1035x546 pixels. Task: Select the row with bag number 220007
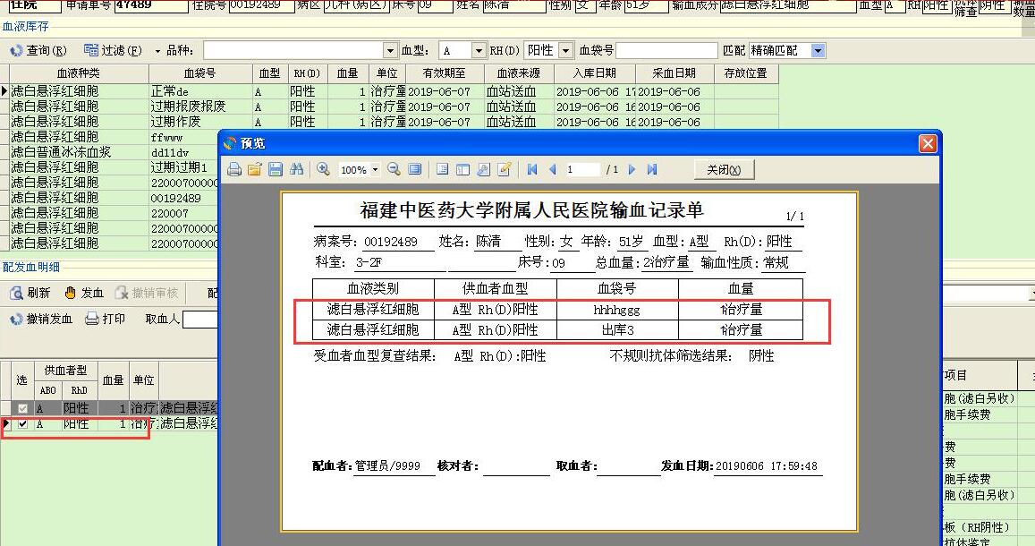114,213
